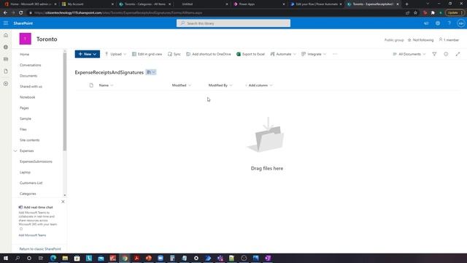Open Windows taskbar search
The image size is (467, 263).
pos(18,258)
